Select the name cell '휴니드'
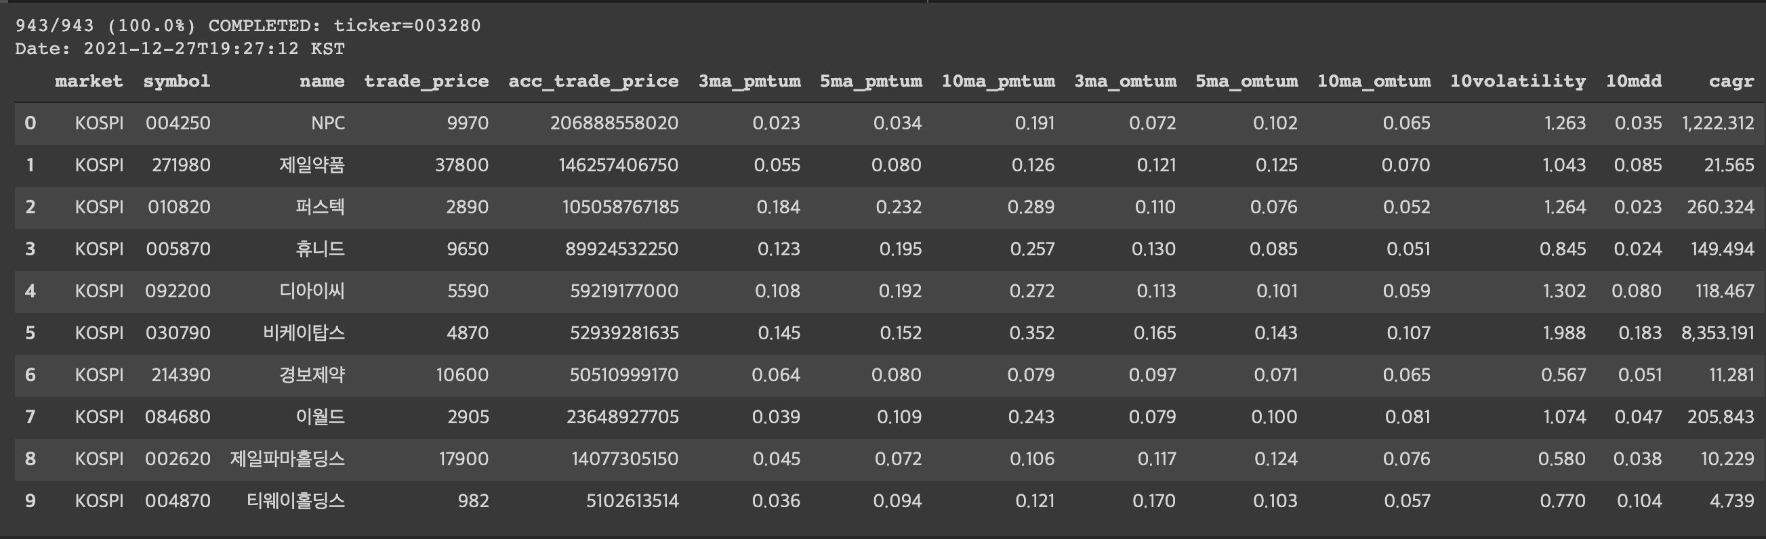The width and height of the screenshot is (1766, 539). point(320,249)
